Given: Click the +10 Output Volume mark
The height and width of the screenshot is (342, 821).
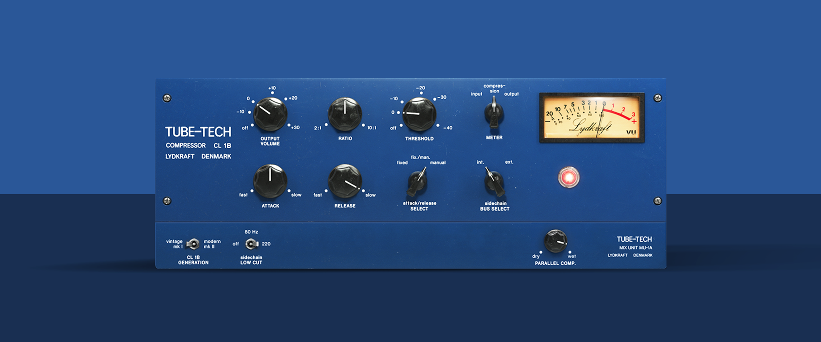Looking at the screenshot, I should (x=272, y=88).
